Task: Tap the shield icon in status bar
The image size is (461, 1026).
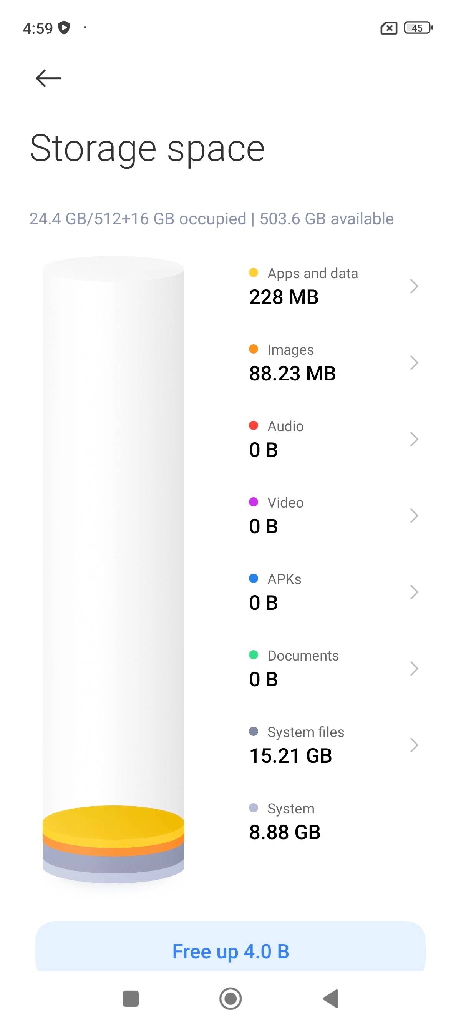Action: coord(64,28)
